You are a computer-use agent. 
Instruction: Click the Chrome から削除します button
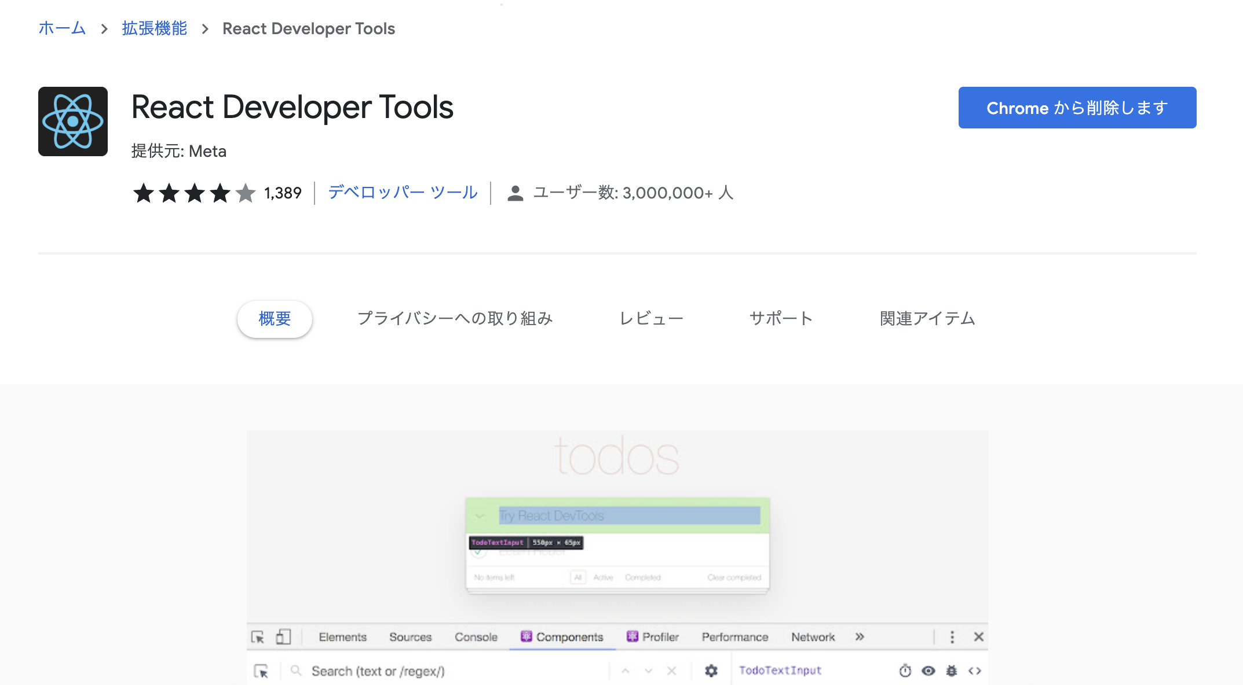tap(1077, 108)
